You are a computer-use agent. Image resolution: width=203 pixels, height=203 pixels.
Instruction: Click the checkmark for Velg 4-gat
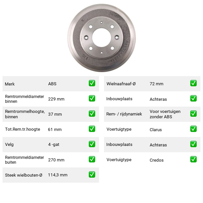92,144
